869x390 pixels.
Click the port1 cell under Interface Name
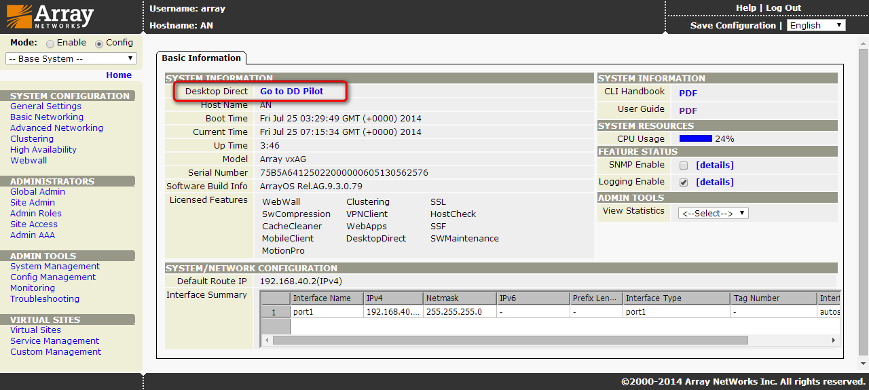[x=327, y=312]
